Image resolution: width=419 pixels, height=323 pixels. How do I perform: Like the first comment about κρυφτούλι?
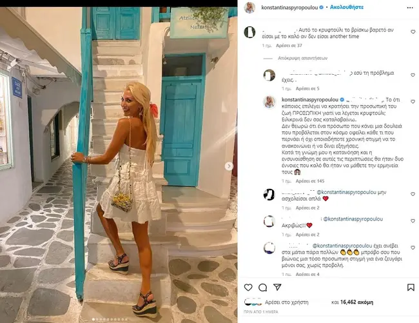[413, 32]
